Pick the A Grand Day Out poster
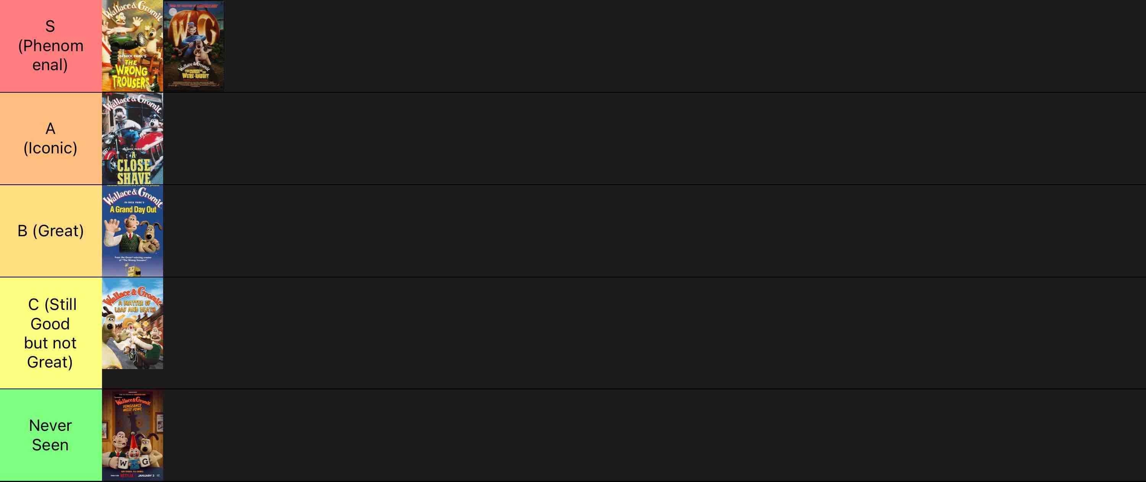1146x482 pixels. tap(133, 231)
